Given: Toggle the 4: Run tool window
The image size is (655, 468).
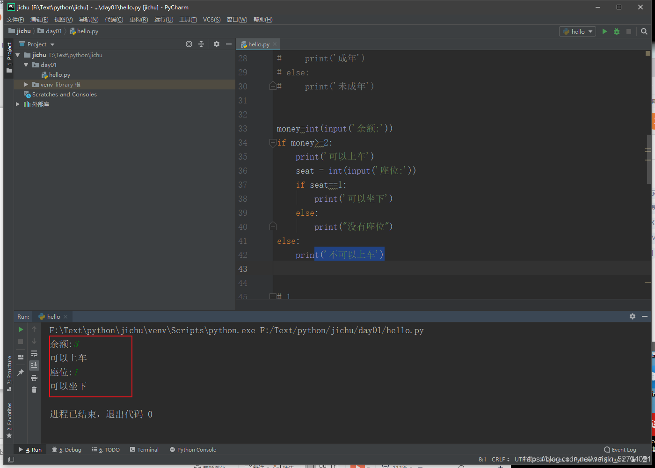Looking at the screenshot, I should pos(30,450).
